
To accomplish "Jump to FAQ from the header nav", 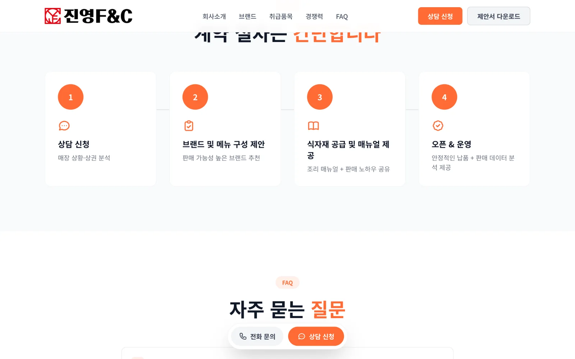I will point(342,17).
